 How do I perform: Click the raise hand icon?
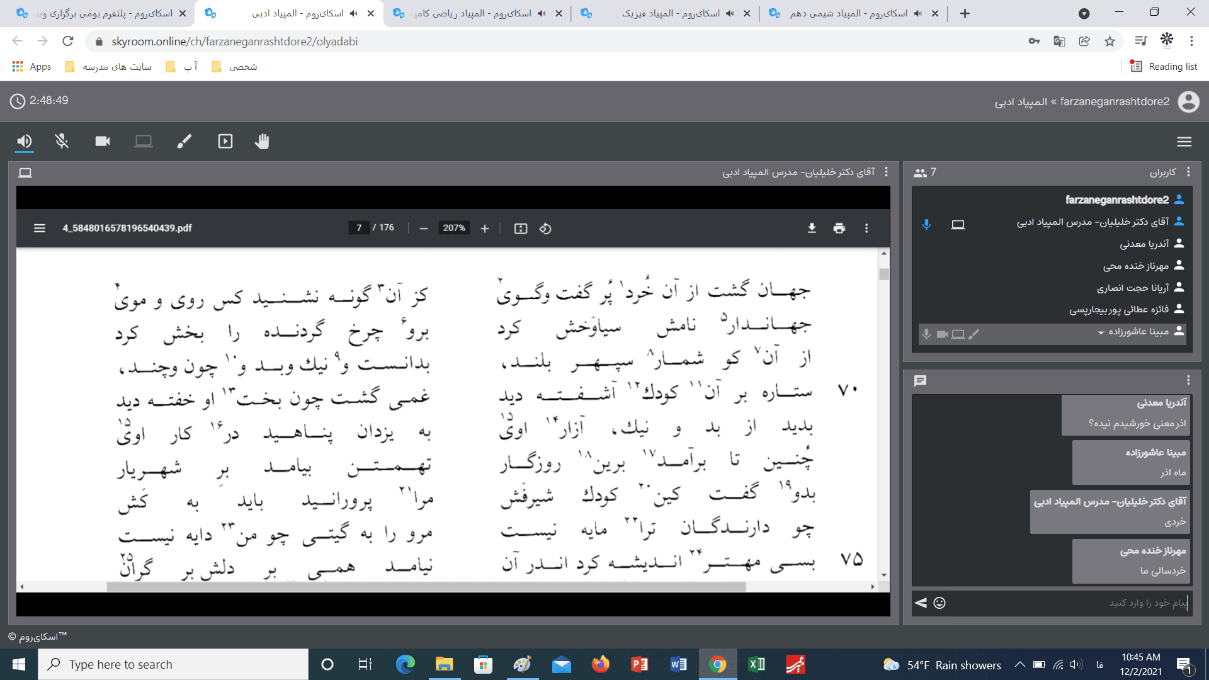tap(262, 141)
